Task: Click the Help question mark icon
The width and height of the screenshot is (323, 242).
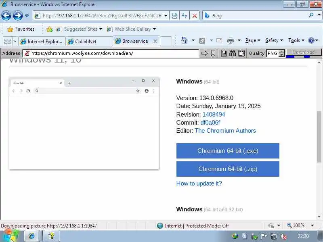Action: (x=311, y=40)
